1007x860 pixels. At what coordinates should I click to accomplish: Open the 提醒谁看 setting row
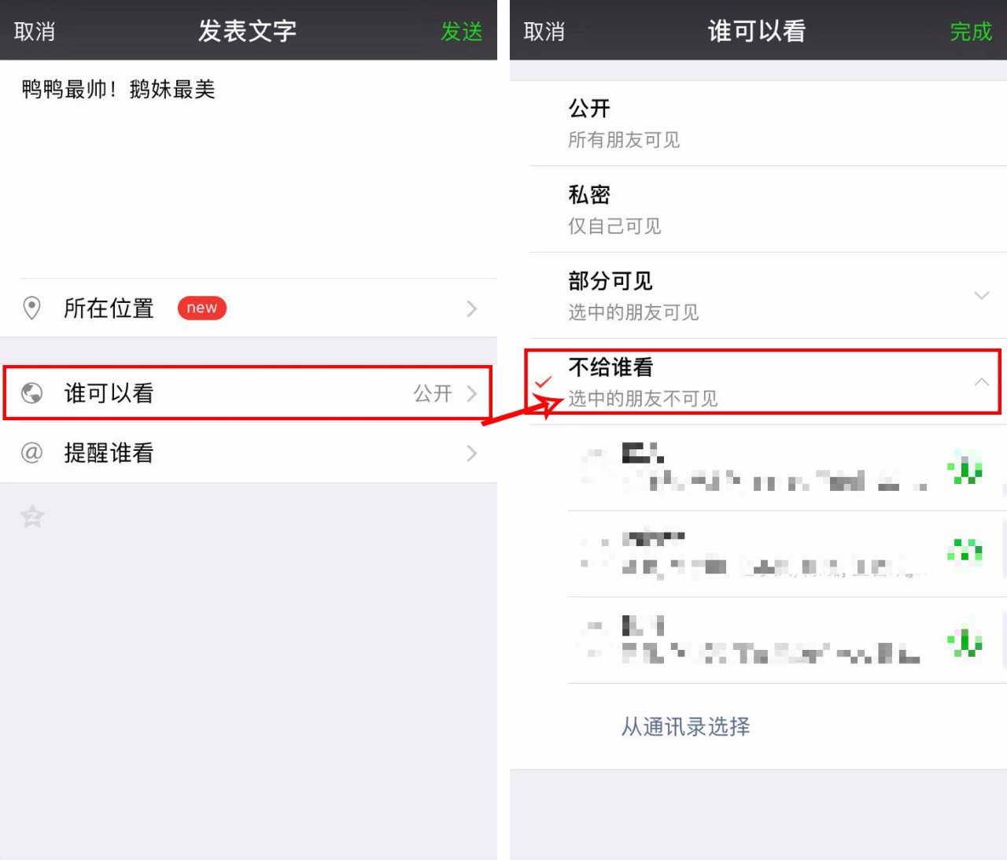point(249,453)
